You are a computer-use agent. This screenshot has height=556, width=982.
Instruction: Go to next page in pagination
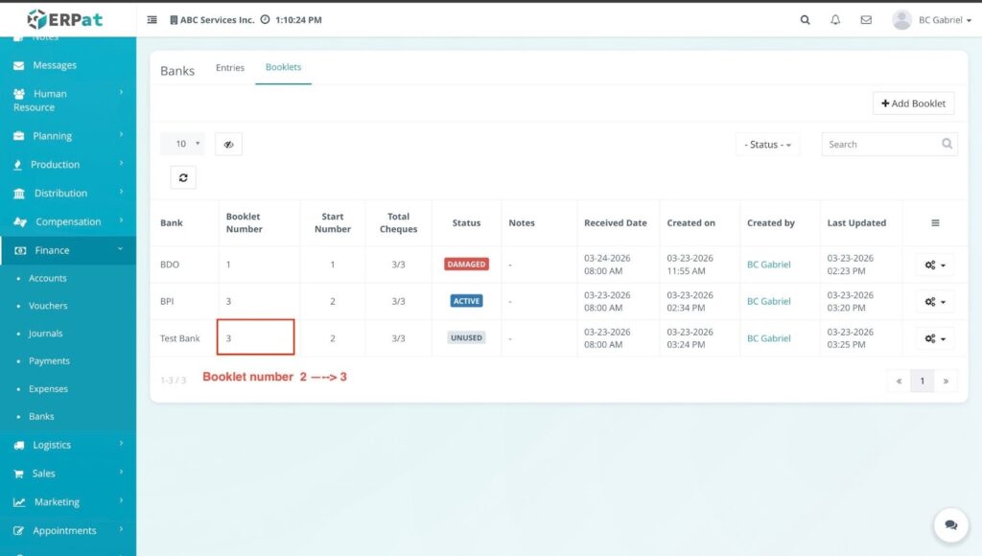pos(946,381)
